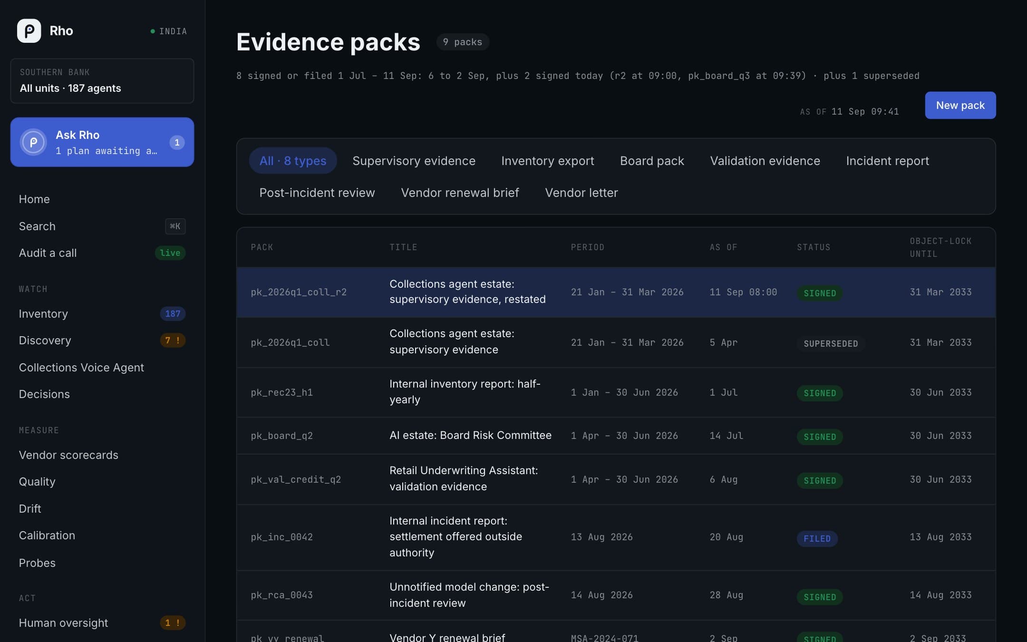Click the SUPERSEDED status badge
Image resolution: width=1027 pixels, height=642 pixels.
click(x=831, y=343)
